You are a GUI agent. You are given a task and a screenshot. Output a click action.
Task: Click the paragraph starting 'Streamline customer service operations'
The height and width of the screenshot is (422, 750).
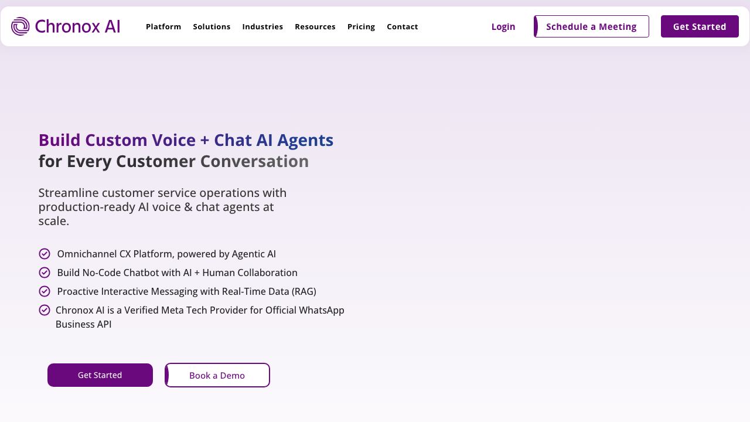tap(162, 207)
